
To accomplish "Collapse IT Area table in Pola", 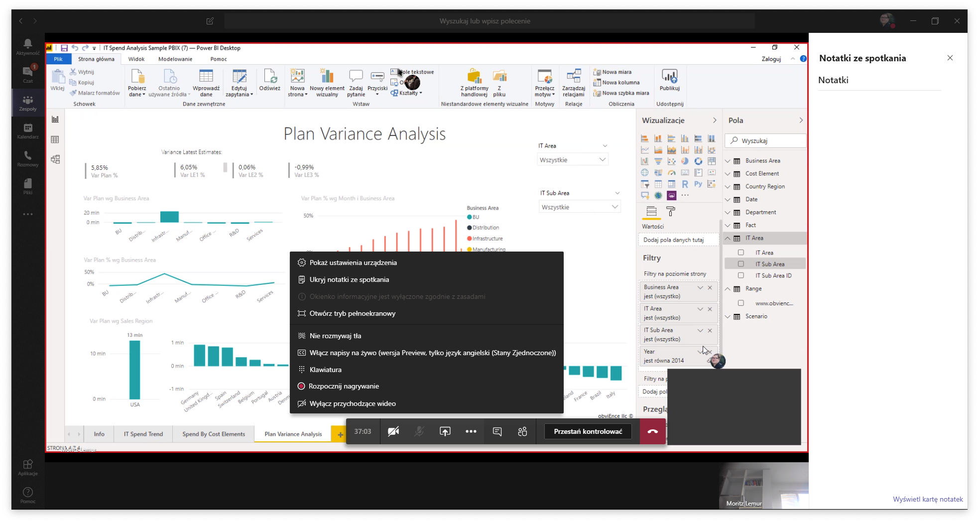I will 728,238.
